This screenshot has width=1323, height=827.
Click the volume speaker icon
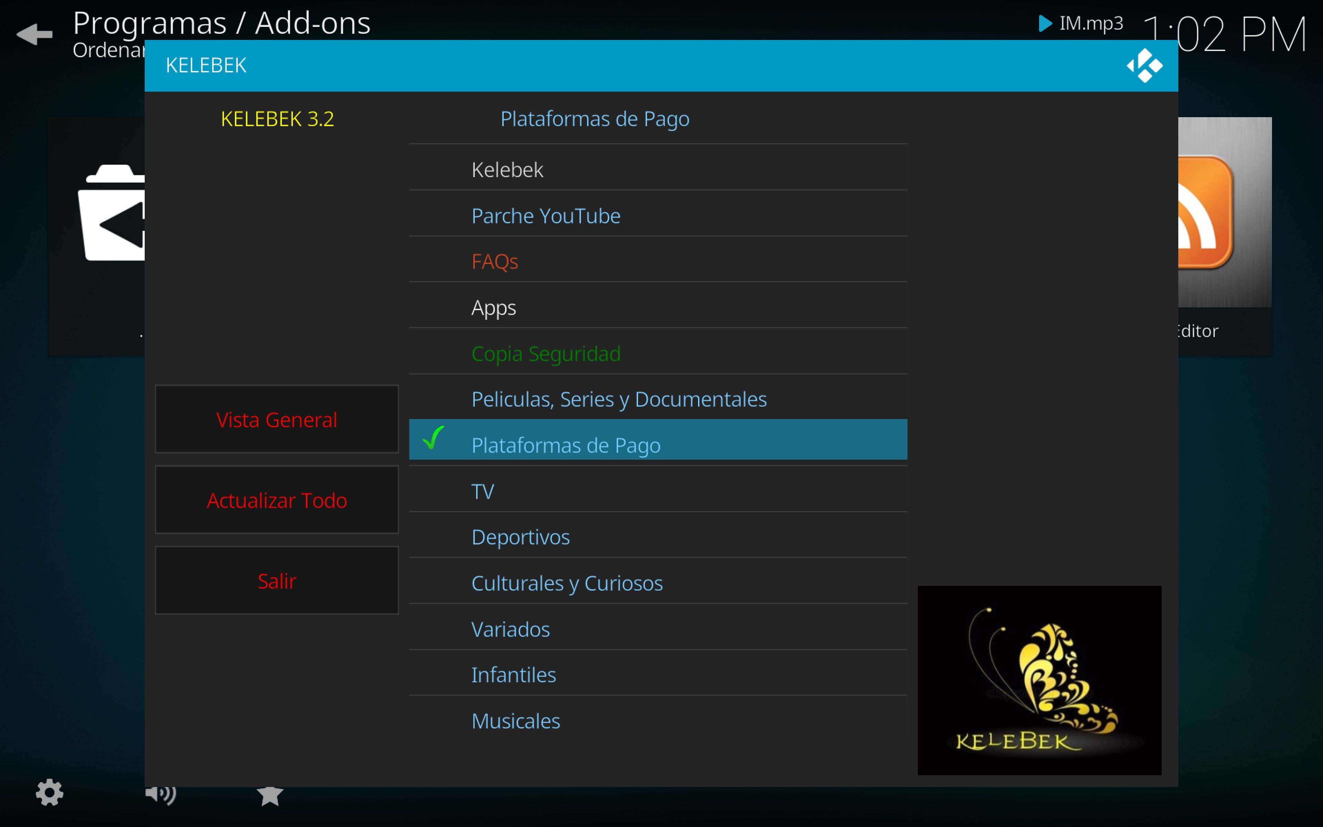[161, 794]
